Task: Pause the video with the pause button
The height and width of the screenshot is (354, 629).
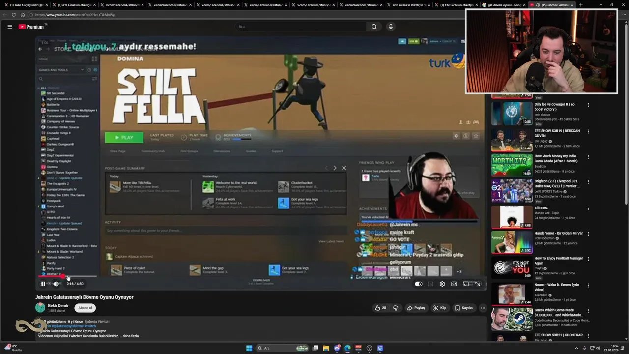Action: [43, 284]
